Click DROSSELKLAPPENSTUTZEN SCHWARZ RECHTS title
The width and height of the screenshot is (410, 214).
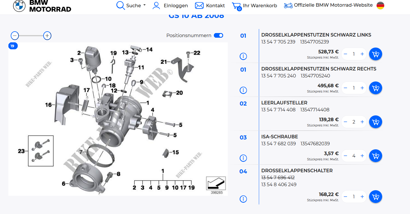[319, 69]
